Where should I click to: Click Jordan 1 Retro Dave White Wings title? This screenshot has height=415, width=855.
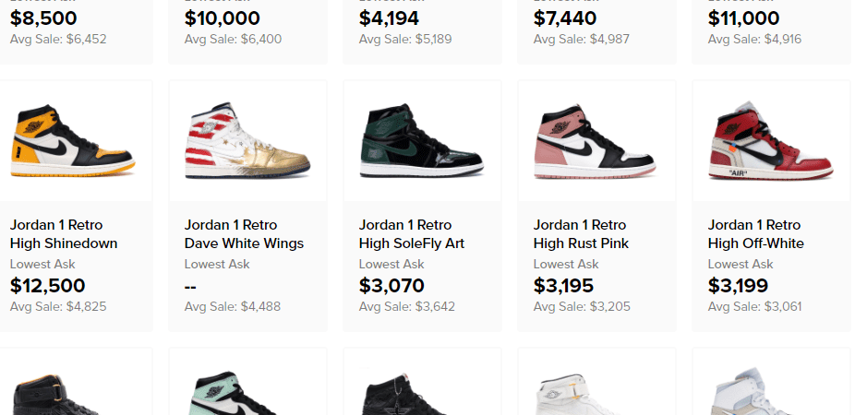(244, 234)
